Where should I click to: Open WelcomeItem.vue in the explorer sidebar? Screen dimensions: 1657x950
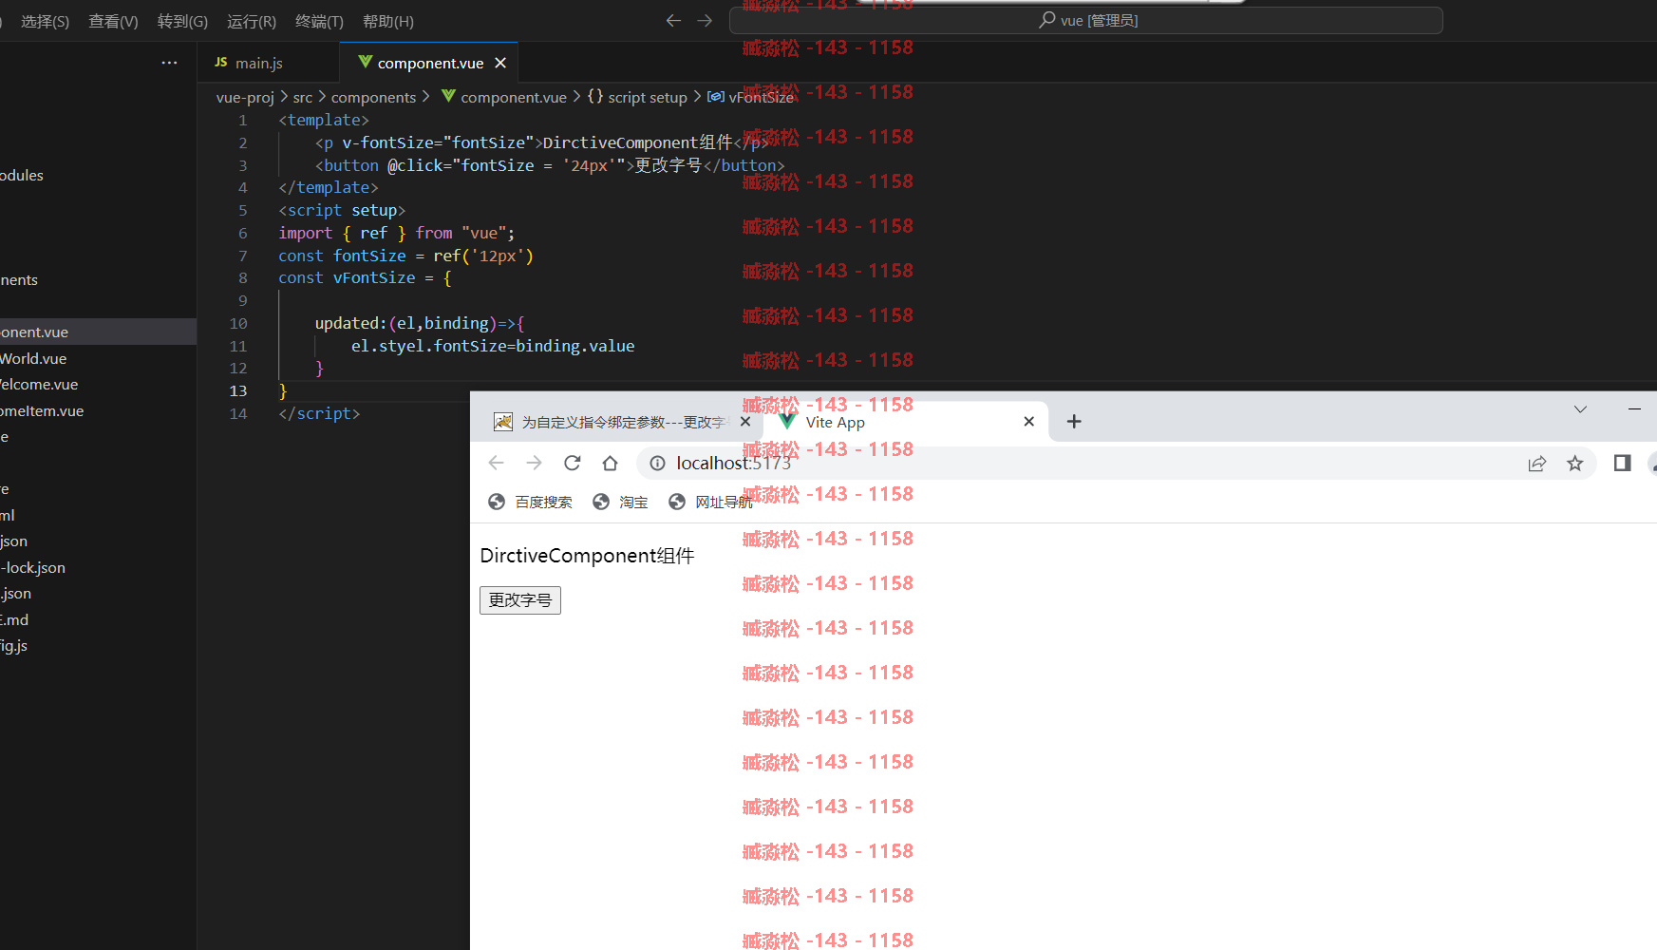(98, 410)
